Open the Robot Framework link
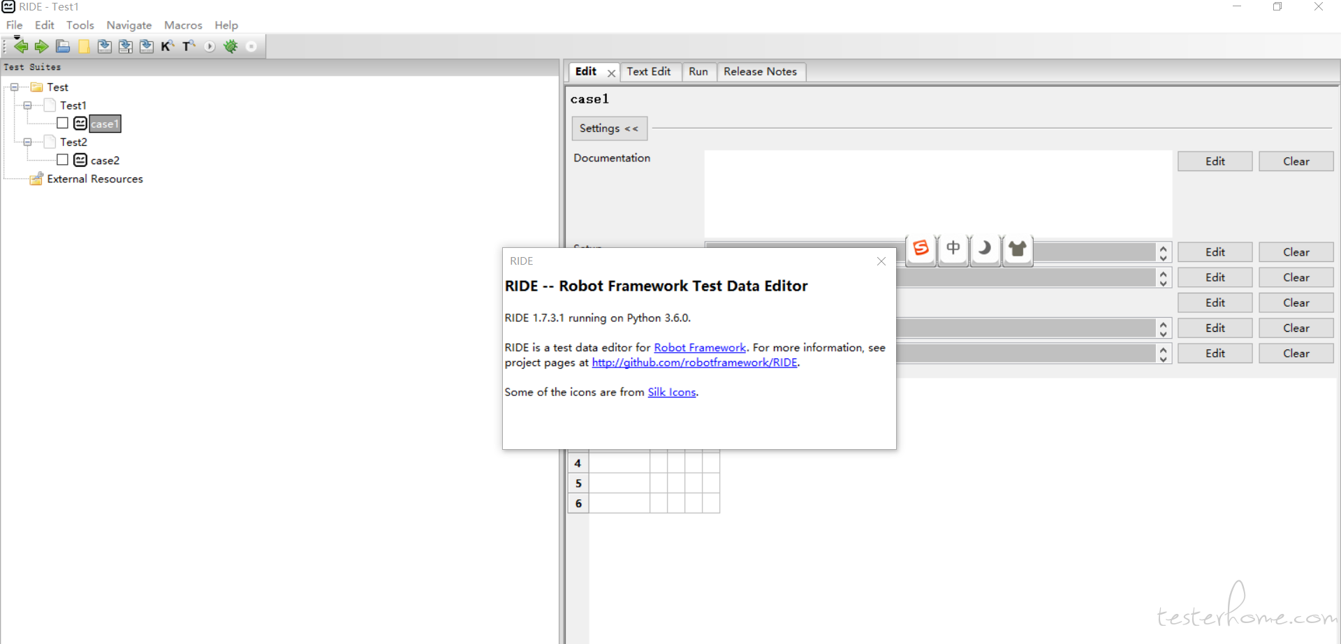Viewport: 1341px width, 644px height. click(x=700, y=348)
